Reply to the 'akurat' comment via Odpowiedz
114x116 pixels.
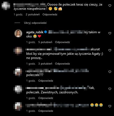tap(63, 64)
